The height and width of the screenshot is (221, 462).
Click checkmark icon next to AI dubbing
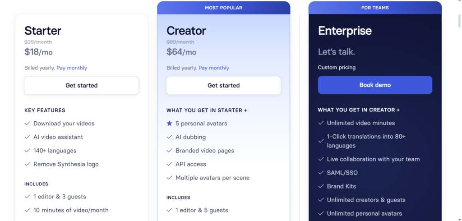point(169,137)
